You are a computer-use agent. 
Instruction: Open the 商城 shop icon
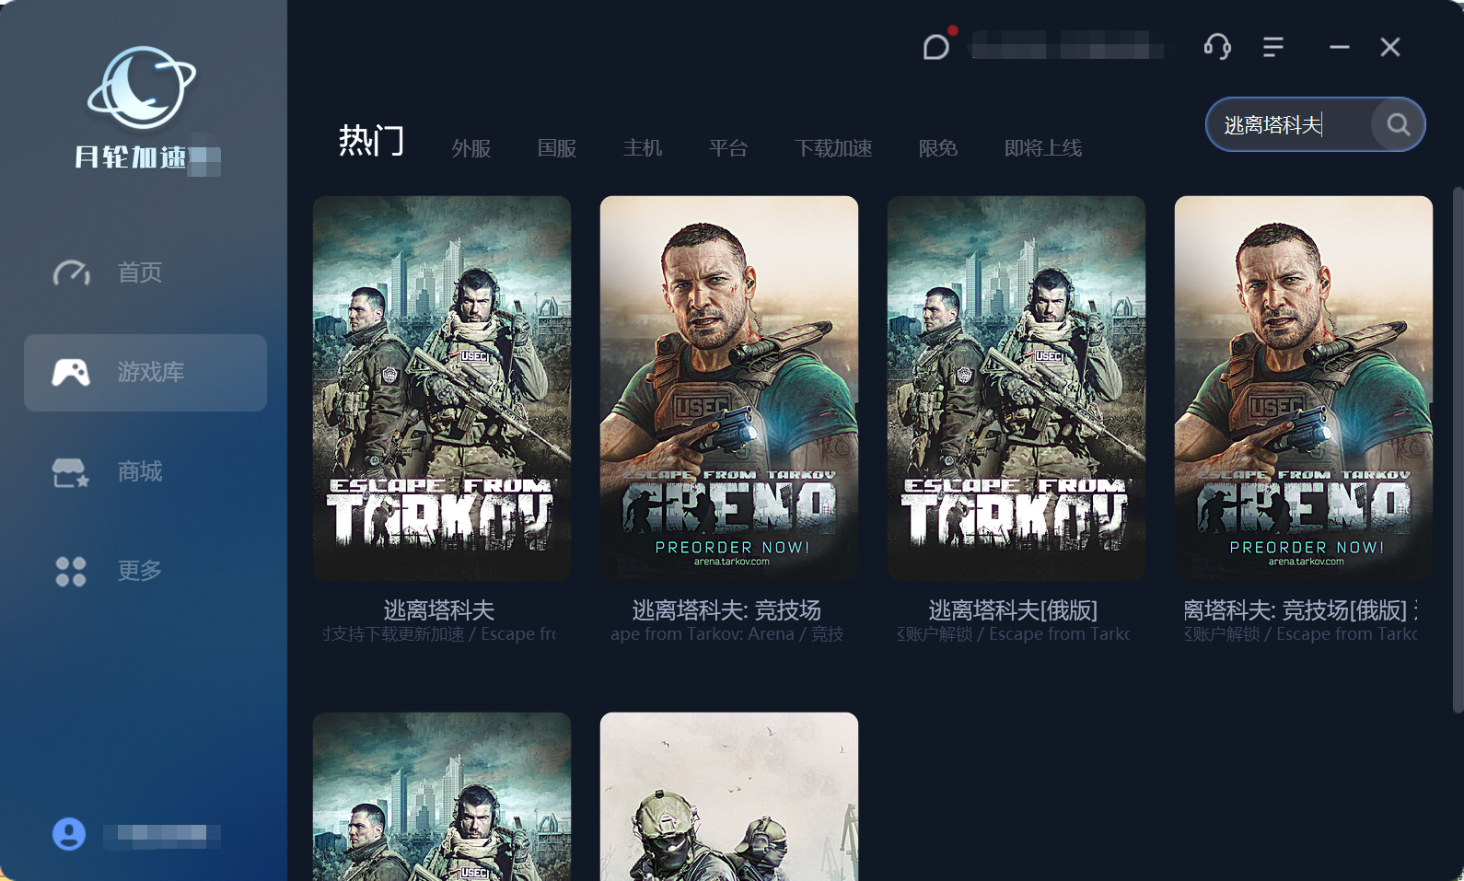[71, 471]
